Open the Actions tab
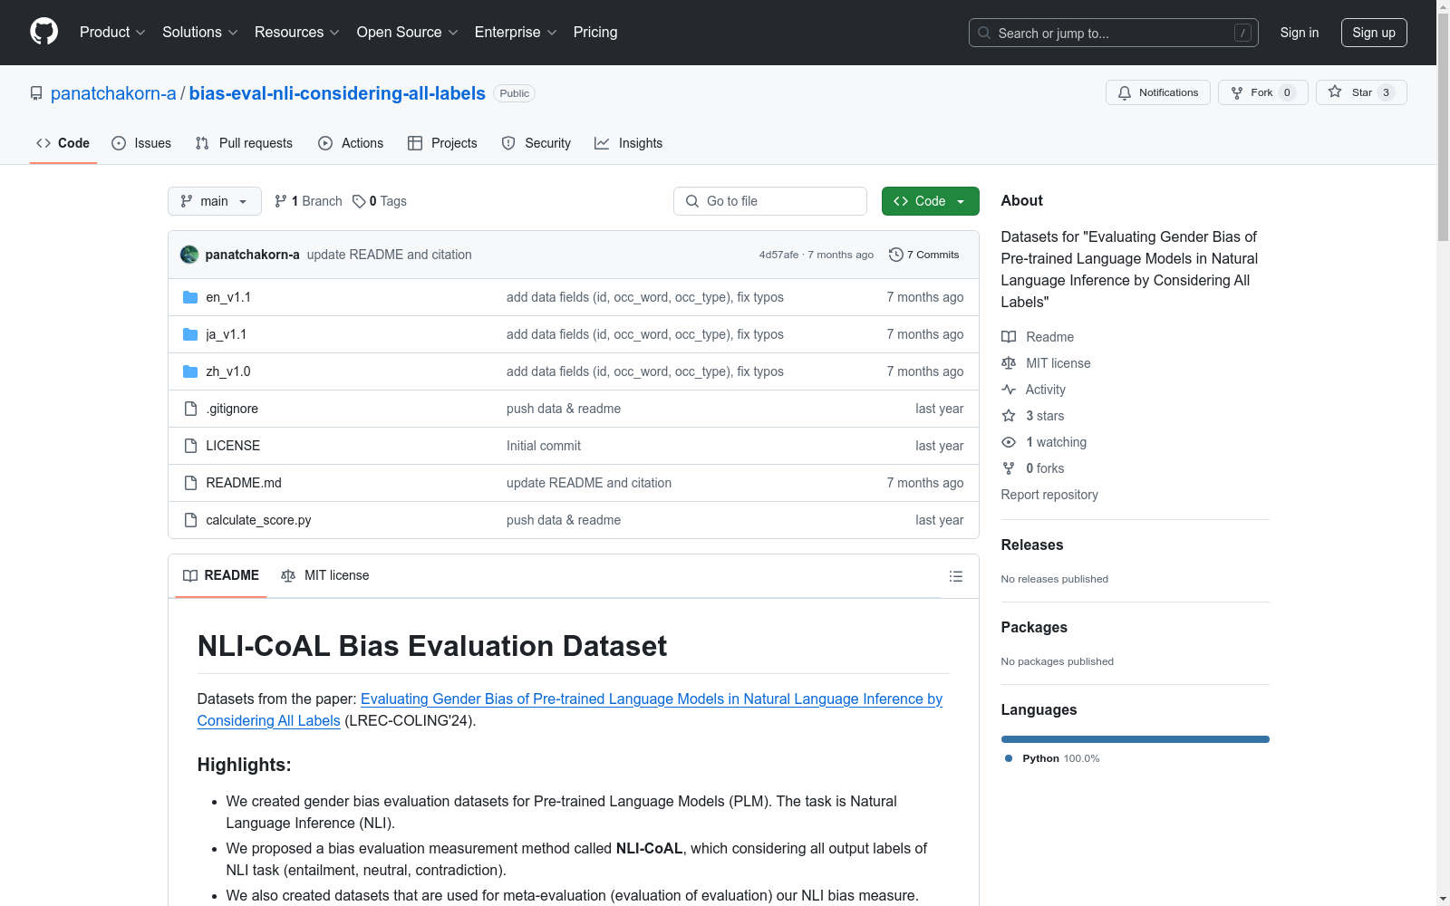The height and width of the screenshot is (906, 1450). coord(351,143)
